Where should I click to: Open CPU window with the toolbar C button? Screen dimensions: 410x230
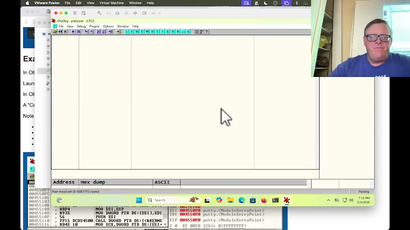pyautogui.click(x=158, y=32)
